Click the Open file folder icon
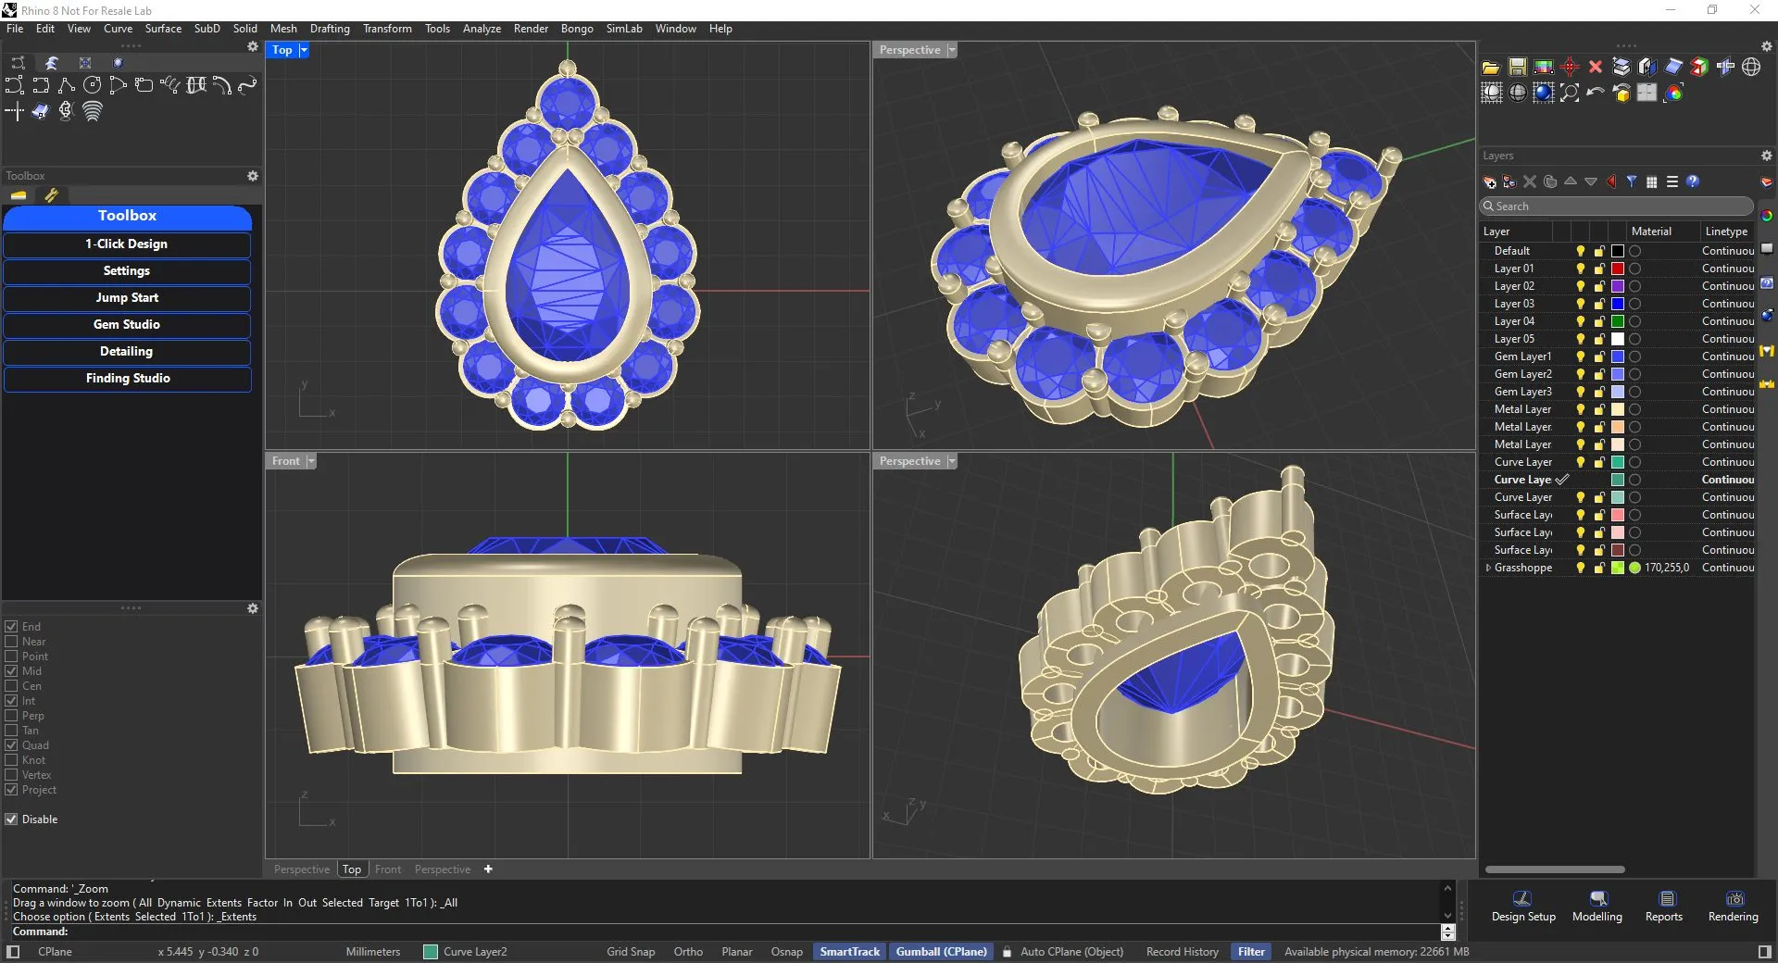The image size is (1778, 963). pos(1491,67)
